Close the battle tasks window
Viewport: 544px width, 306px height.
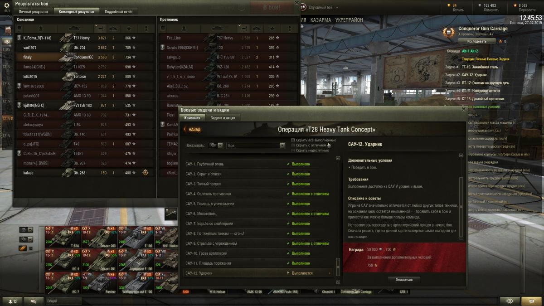point(463,109)
